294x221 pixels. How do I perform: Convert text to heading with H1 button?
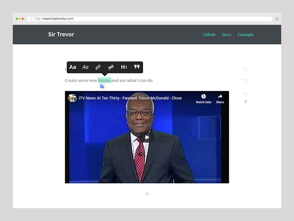(x=124, y=67)
